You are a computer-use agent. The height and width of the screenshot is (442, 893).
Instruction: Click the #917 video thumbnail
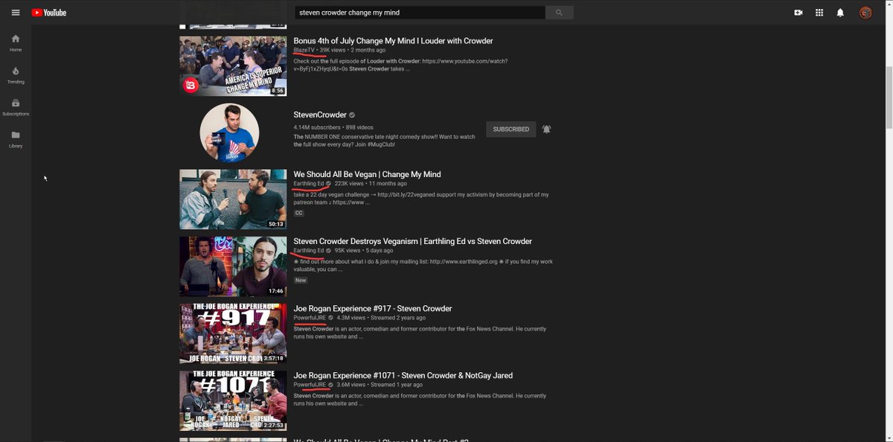233,333
